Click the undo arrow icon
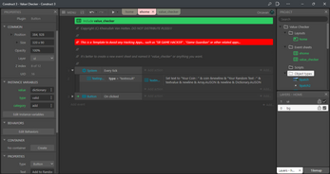 pos(92,12)
